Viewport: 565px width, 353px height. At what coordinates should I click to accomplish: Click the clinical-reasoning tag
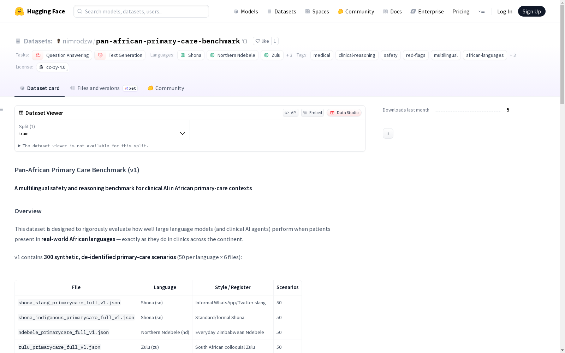pyautogui.click(x=357, y=55)
